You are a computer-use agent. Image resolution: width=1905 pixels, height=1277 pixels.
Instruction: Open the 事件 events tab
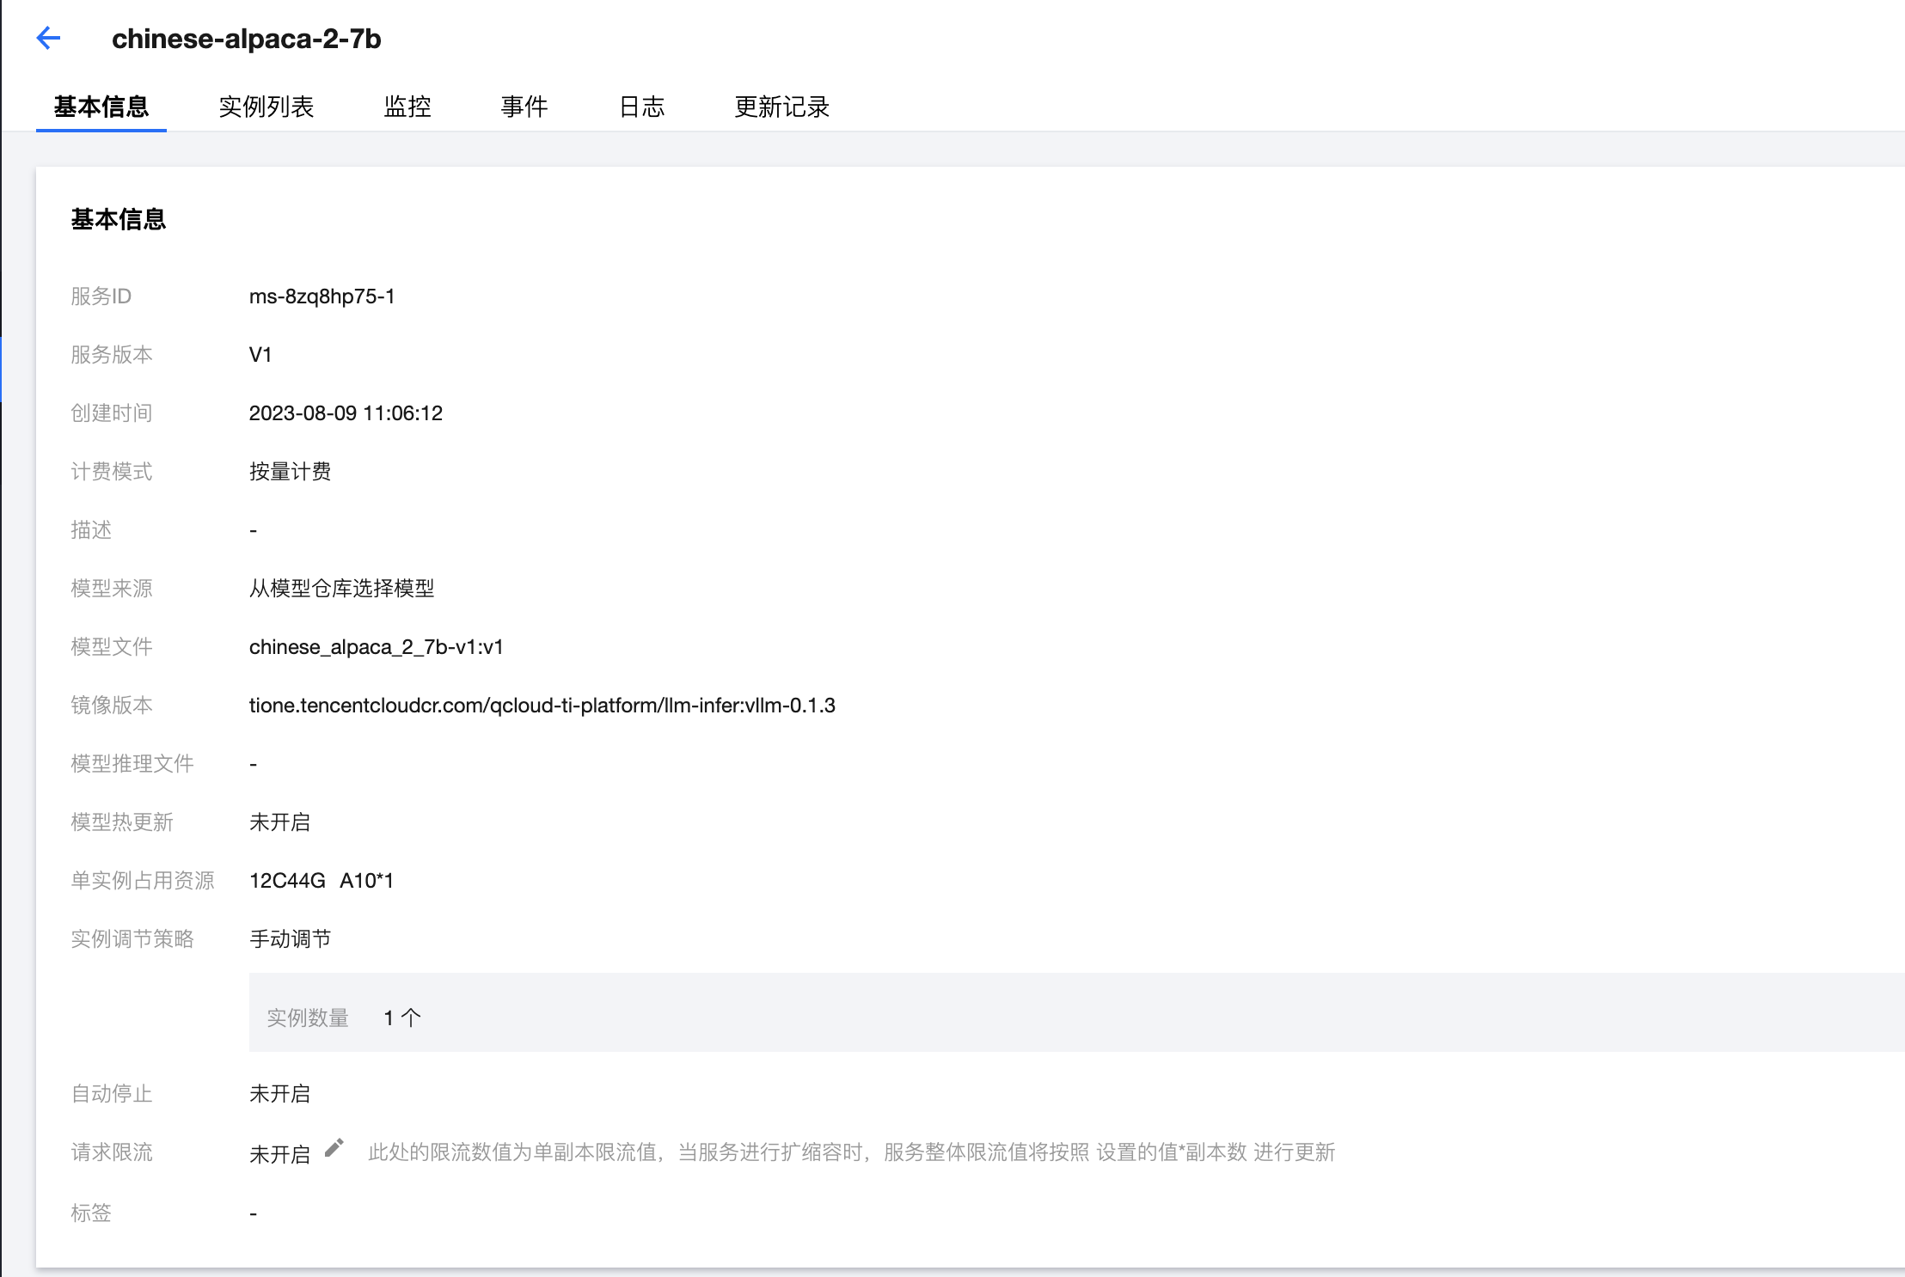525,107
